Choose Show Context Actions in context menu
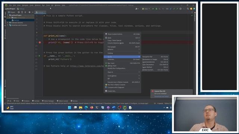The image size is (239, 134). 122,34
